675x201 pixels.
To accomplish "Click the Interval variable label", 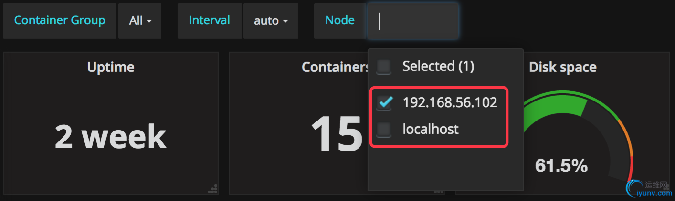I will pyautogui.click(x=209, y=21).
